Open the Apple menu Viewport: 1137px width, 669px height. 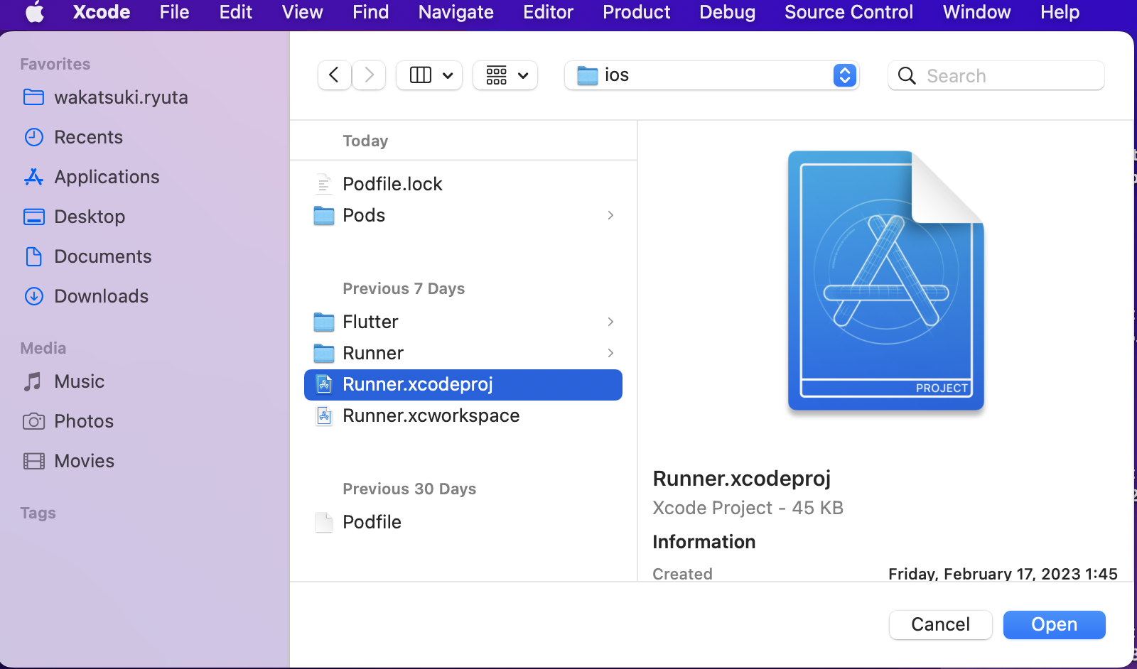point(35,12)
